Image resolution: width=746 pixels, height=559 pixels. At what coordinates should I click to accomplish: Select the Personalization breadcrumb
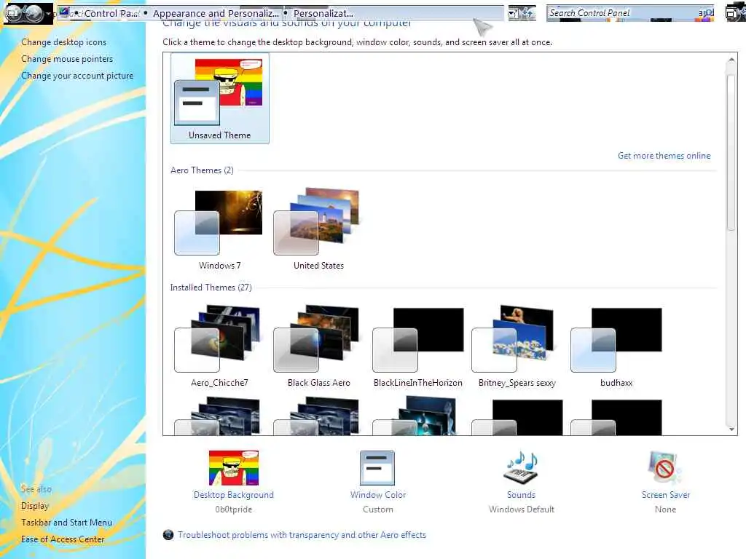(x=323, y=13)
